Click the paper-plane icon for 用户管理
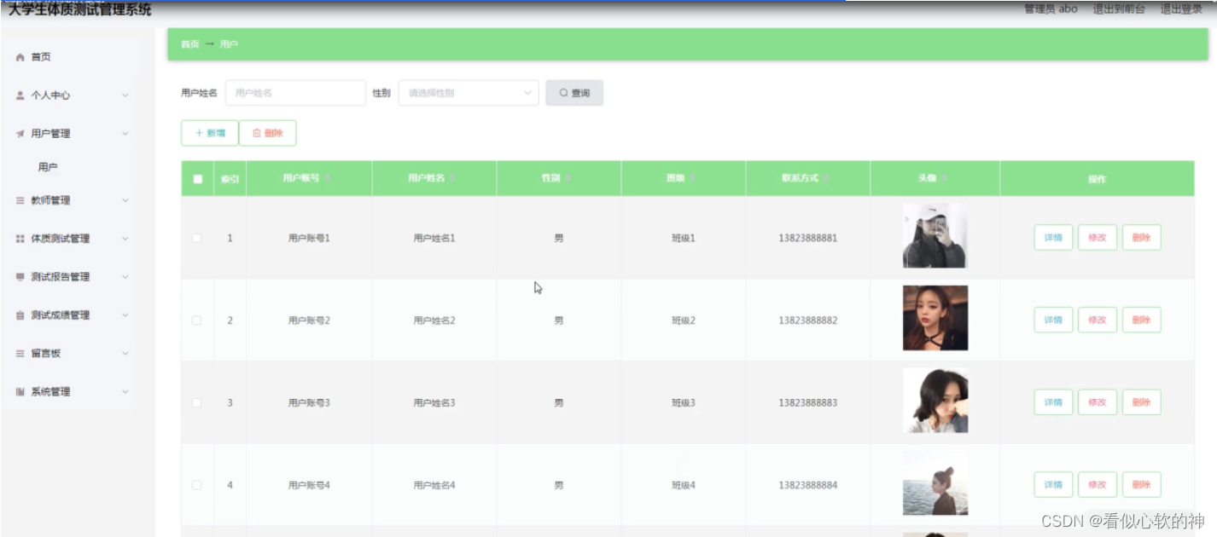This screenshot has width=1217, height=537. click(20, 134)
